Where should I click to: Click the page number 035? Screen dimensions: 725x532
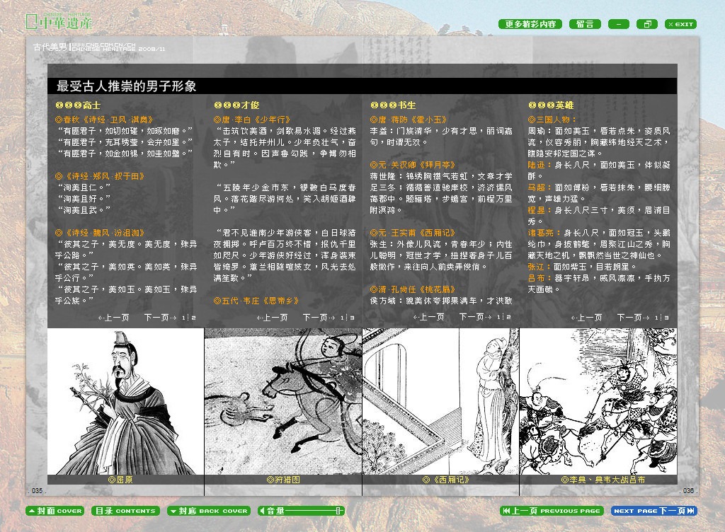[37, 490]
